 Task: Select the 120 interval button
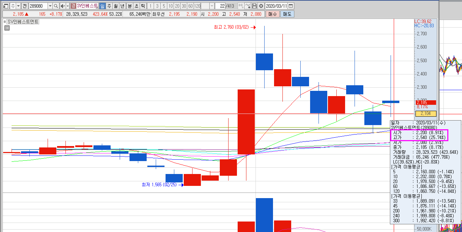coord(197,6)
